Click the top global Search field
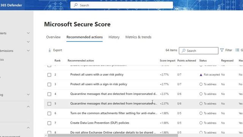This screenshot has height=137, width=243. [121, 5]
